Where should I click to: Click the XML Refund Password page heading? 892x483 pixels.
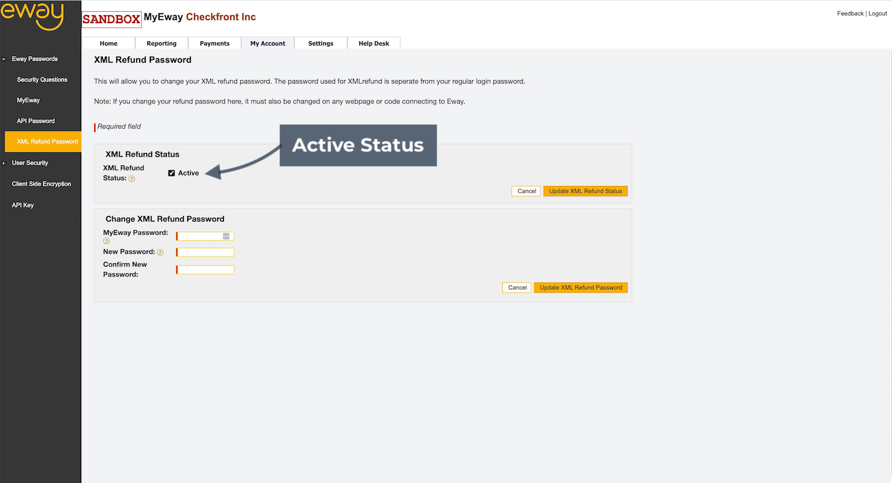click(142, 60)
